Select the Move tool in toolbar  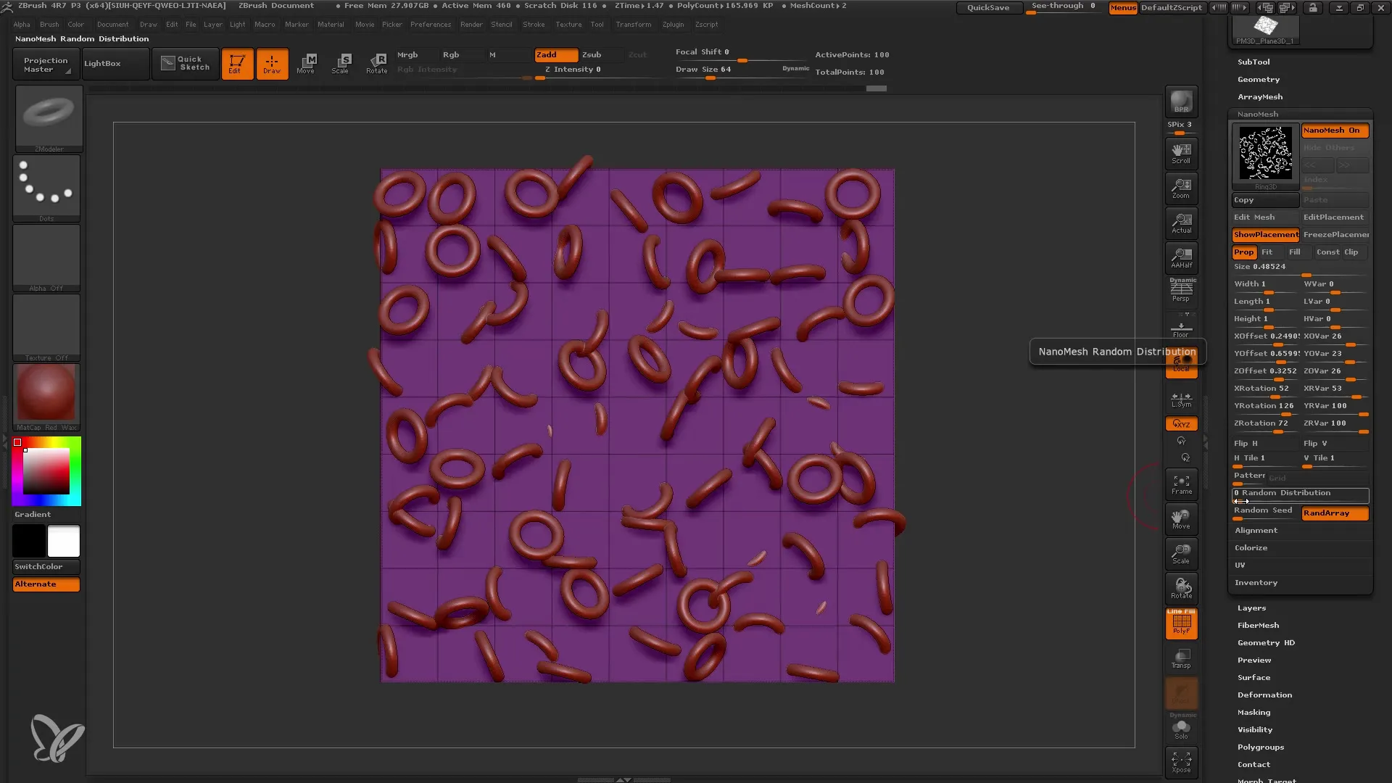[305, 62]
